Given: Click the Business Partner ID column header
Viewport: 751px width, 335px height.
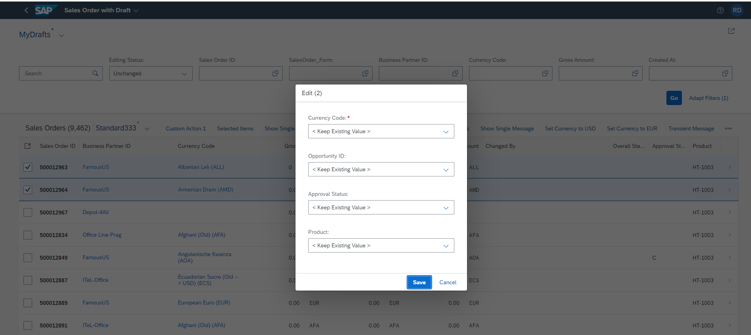Looking at the screenshot, I should coord(106,146).
